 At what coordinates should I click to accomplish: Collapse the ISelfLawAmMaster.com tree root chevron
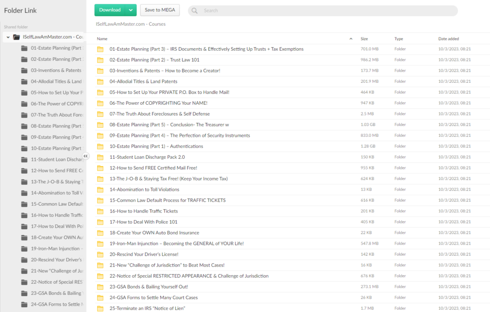pyautogui.click(x=8, y=37)
